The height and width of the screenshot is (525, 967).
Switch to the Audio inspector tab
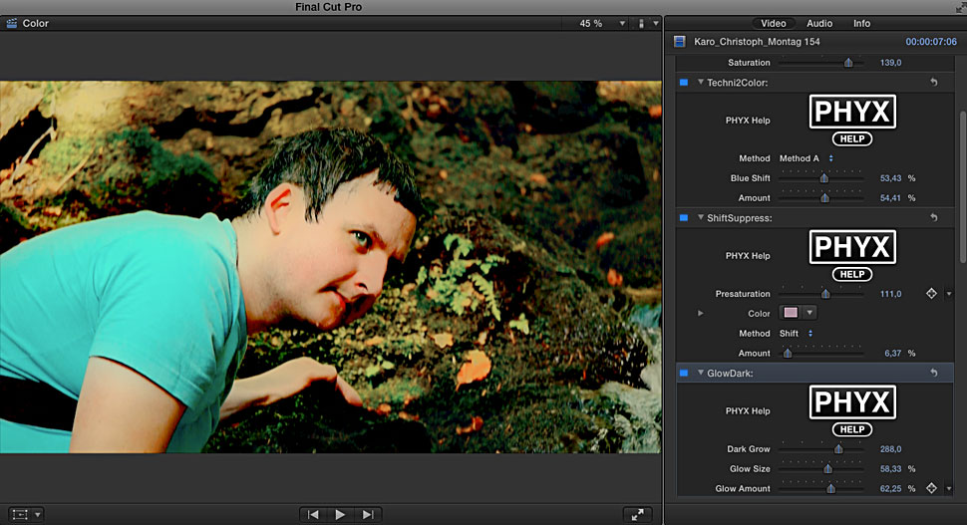tap(819, 23)
